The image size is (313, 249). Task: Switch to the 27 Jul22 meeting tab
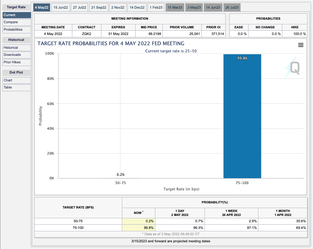79,7
